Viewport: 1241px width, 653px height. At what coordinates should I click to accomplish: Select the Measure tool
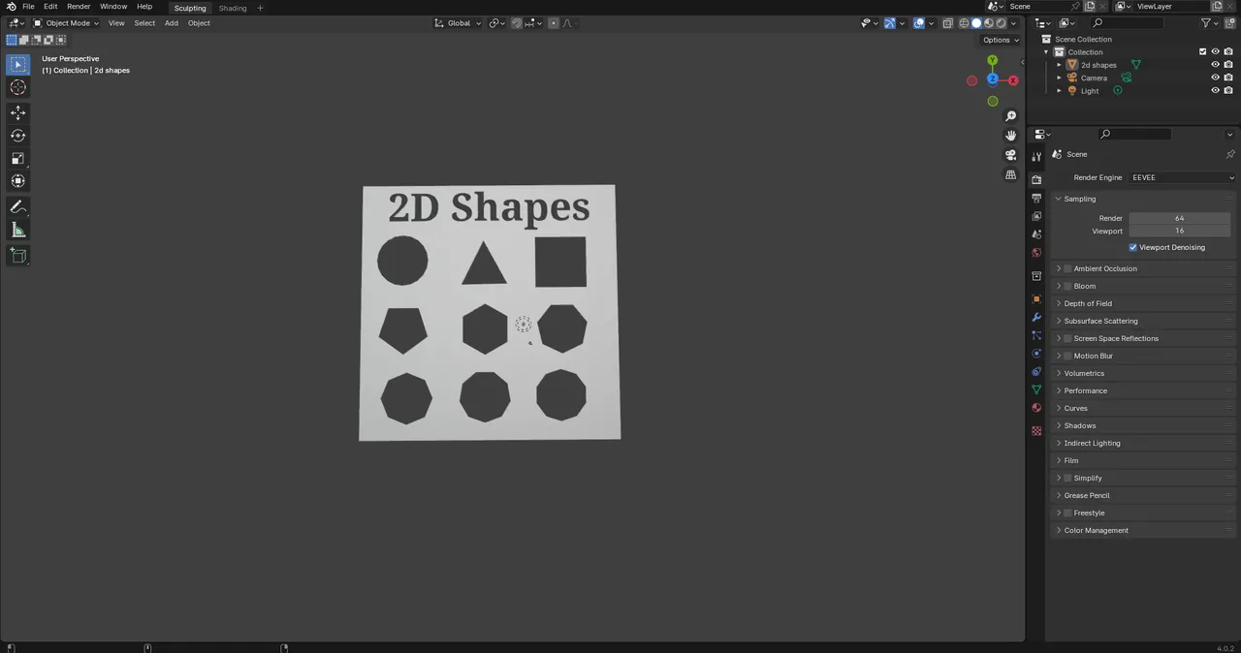click(x=17, y=229)
